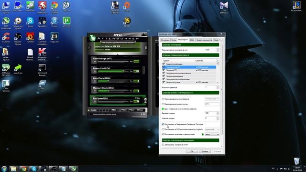Viewport: 306px width, 172px height.
Task: Launch Kaspersky Internet Security icon
Action: click(x=42, y=54)
